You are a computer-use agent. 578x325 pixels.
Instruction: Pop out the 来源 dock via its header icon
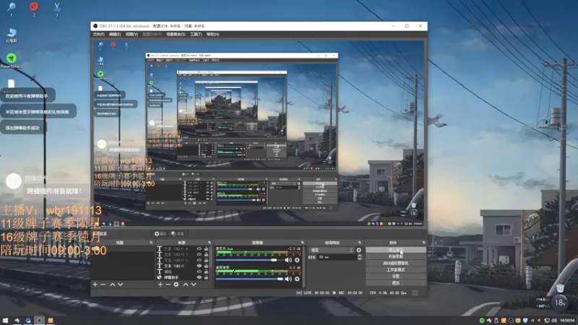point(210,243)
